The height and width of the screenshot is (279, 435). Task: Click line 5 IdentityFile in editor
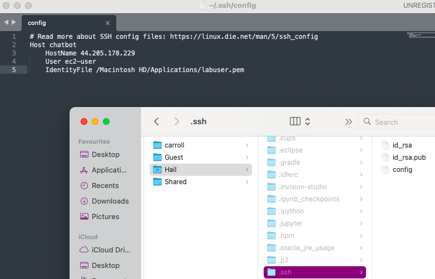[x=145, y=70]
